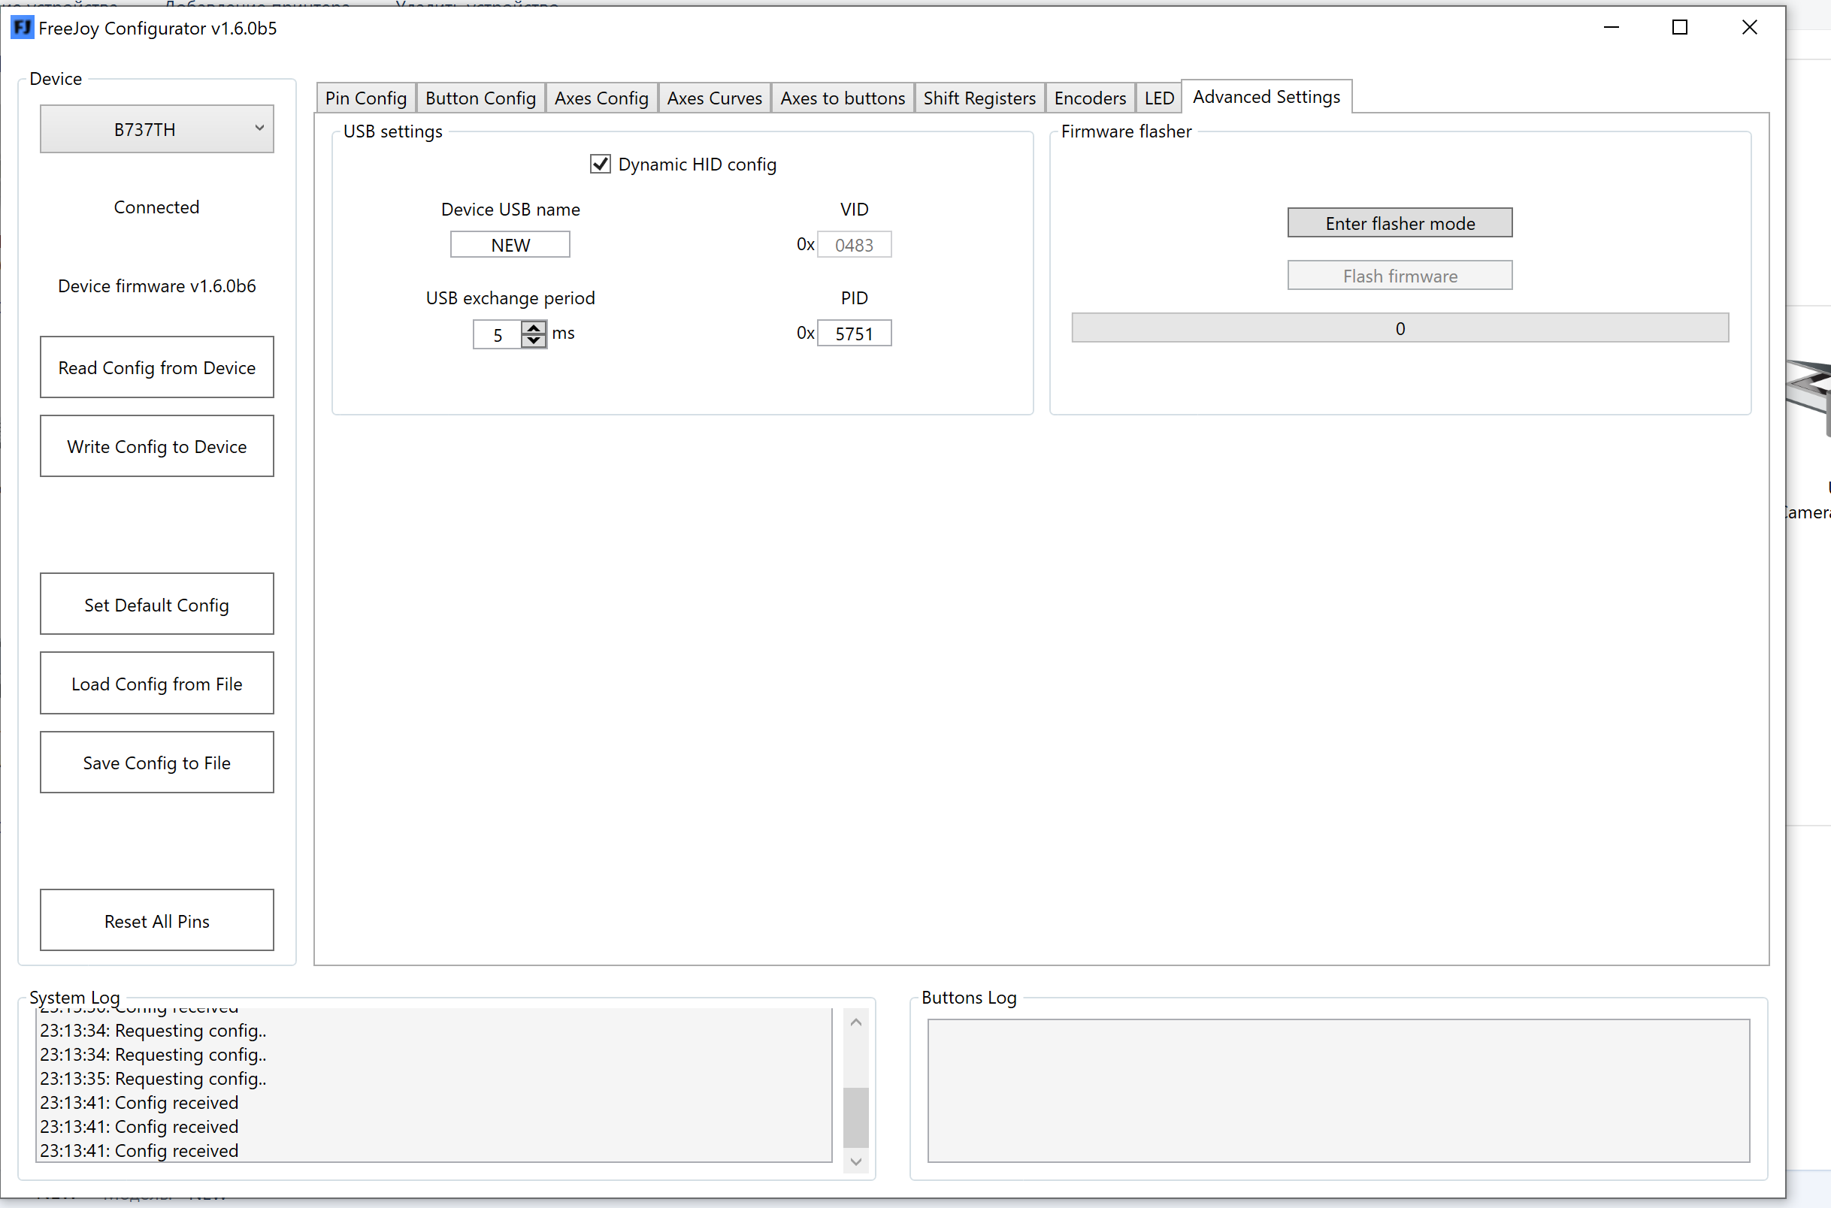This screenshot has width=1831, height=1208.
Task: Click the 'Connected' status text
Action: tap(157, 207)
